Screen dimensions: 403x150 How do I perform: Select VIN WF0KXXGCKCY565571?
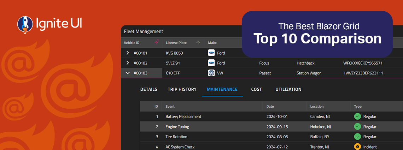[363, 63]
